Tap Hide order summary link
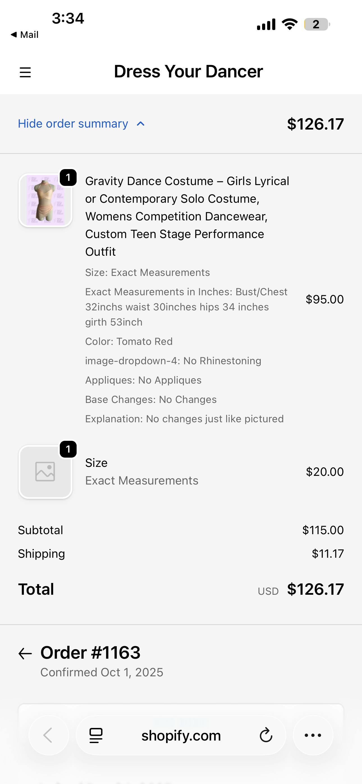Viewport: 362px width, 784px height. (x=73, y=124)
